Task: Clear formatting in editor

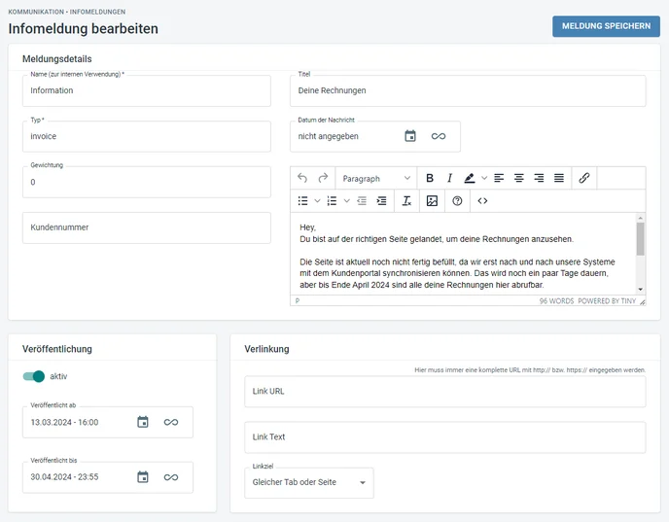Action: click(x=406, y=201)
